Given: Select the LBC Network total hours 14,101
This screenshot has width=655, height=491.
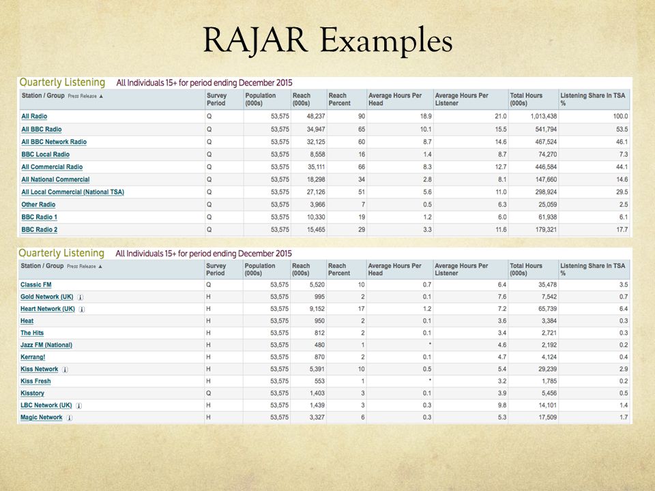Looking at the screenshot, I should tap(548, 405).
